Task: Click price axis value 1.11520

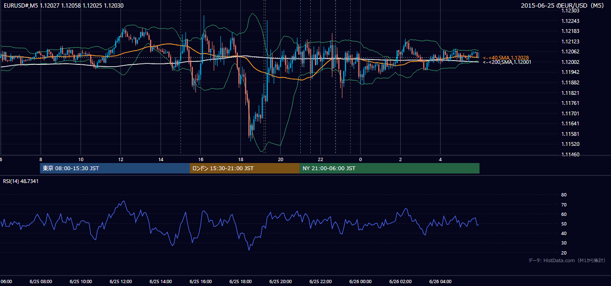Action: (x=570, y=144)
